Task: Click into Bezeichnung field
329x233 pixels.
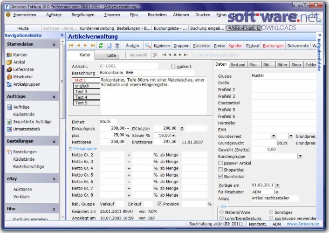Action: (147, 73)
